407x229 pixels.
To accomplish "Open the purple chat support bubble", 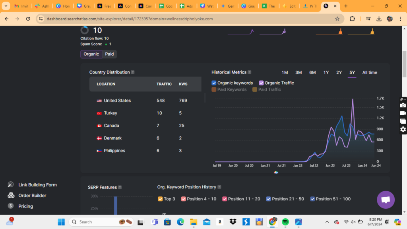I will [x=385, y=200].
